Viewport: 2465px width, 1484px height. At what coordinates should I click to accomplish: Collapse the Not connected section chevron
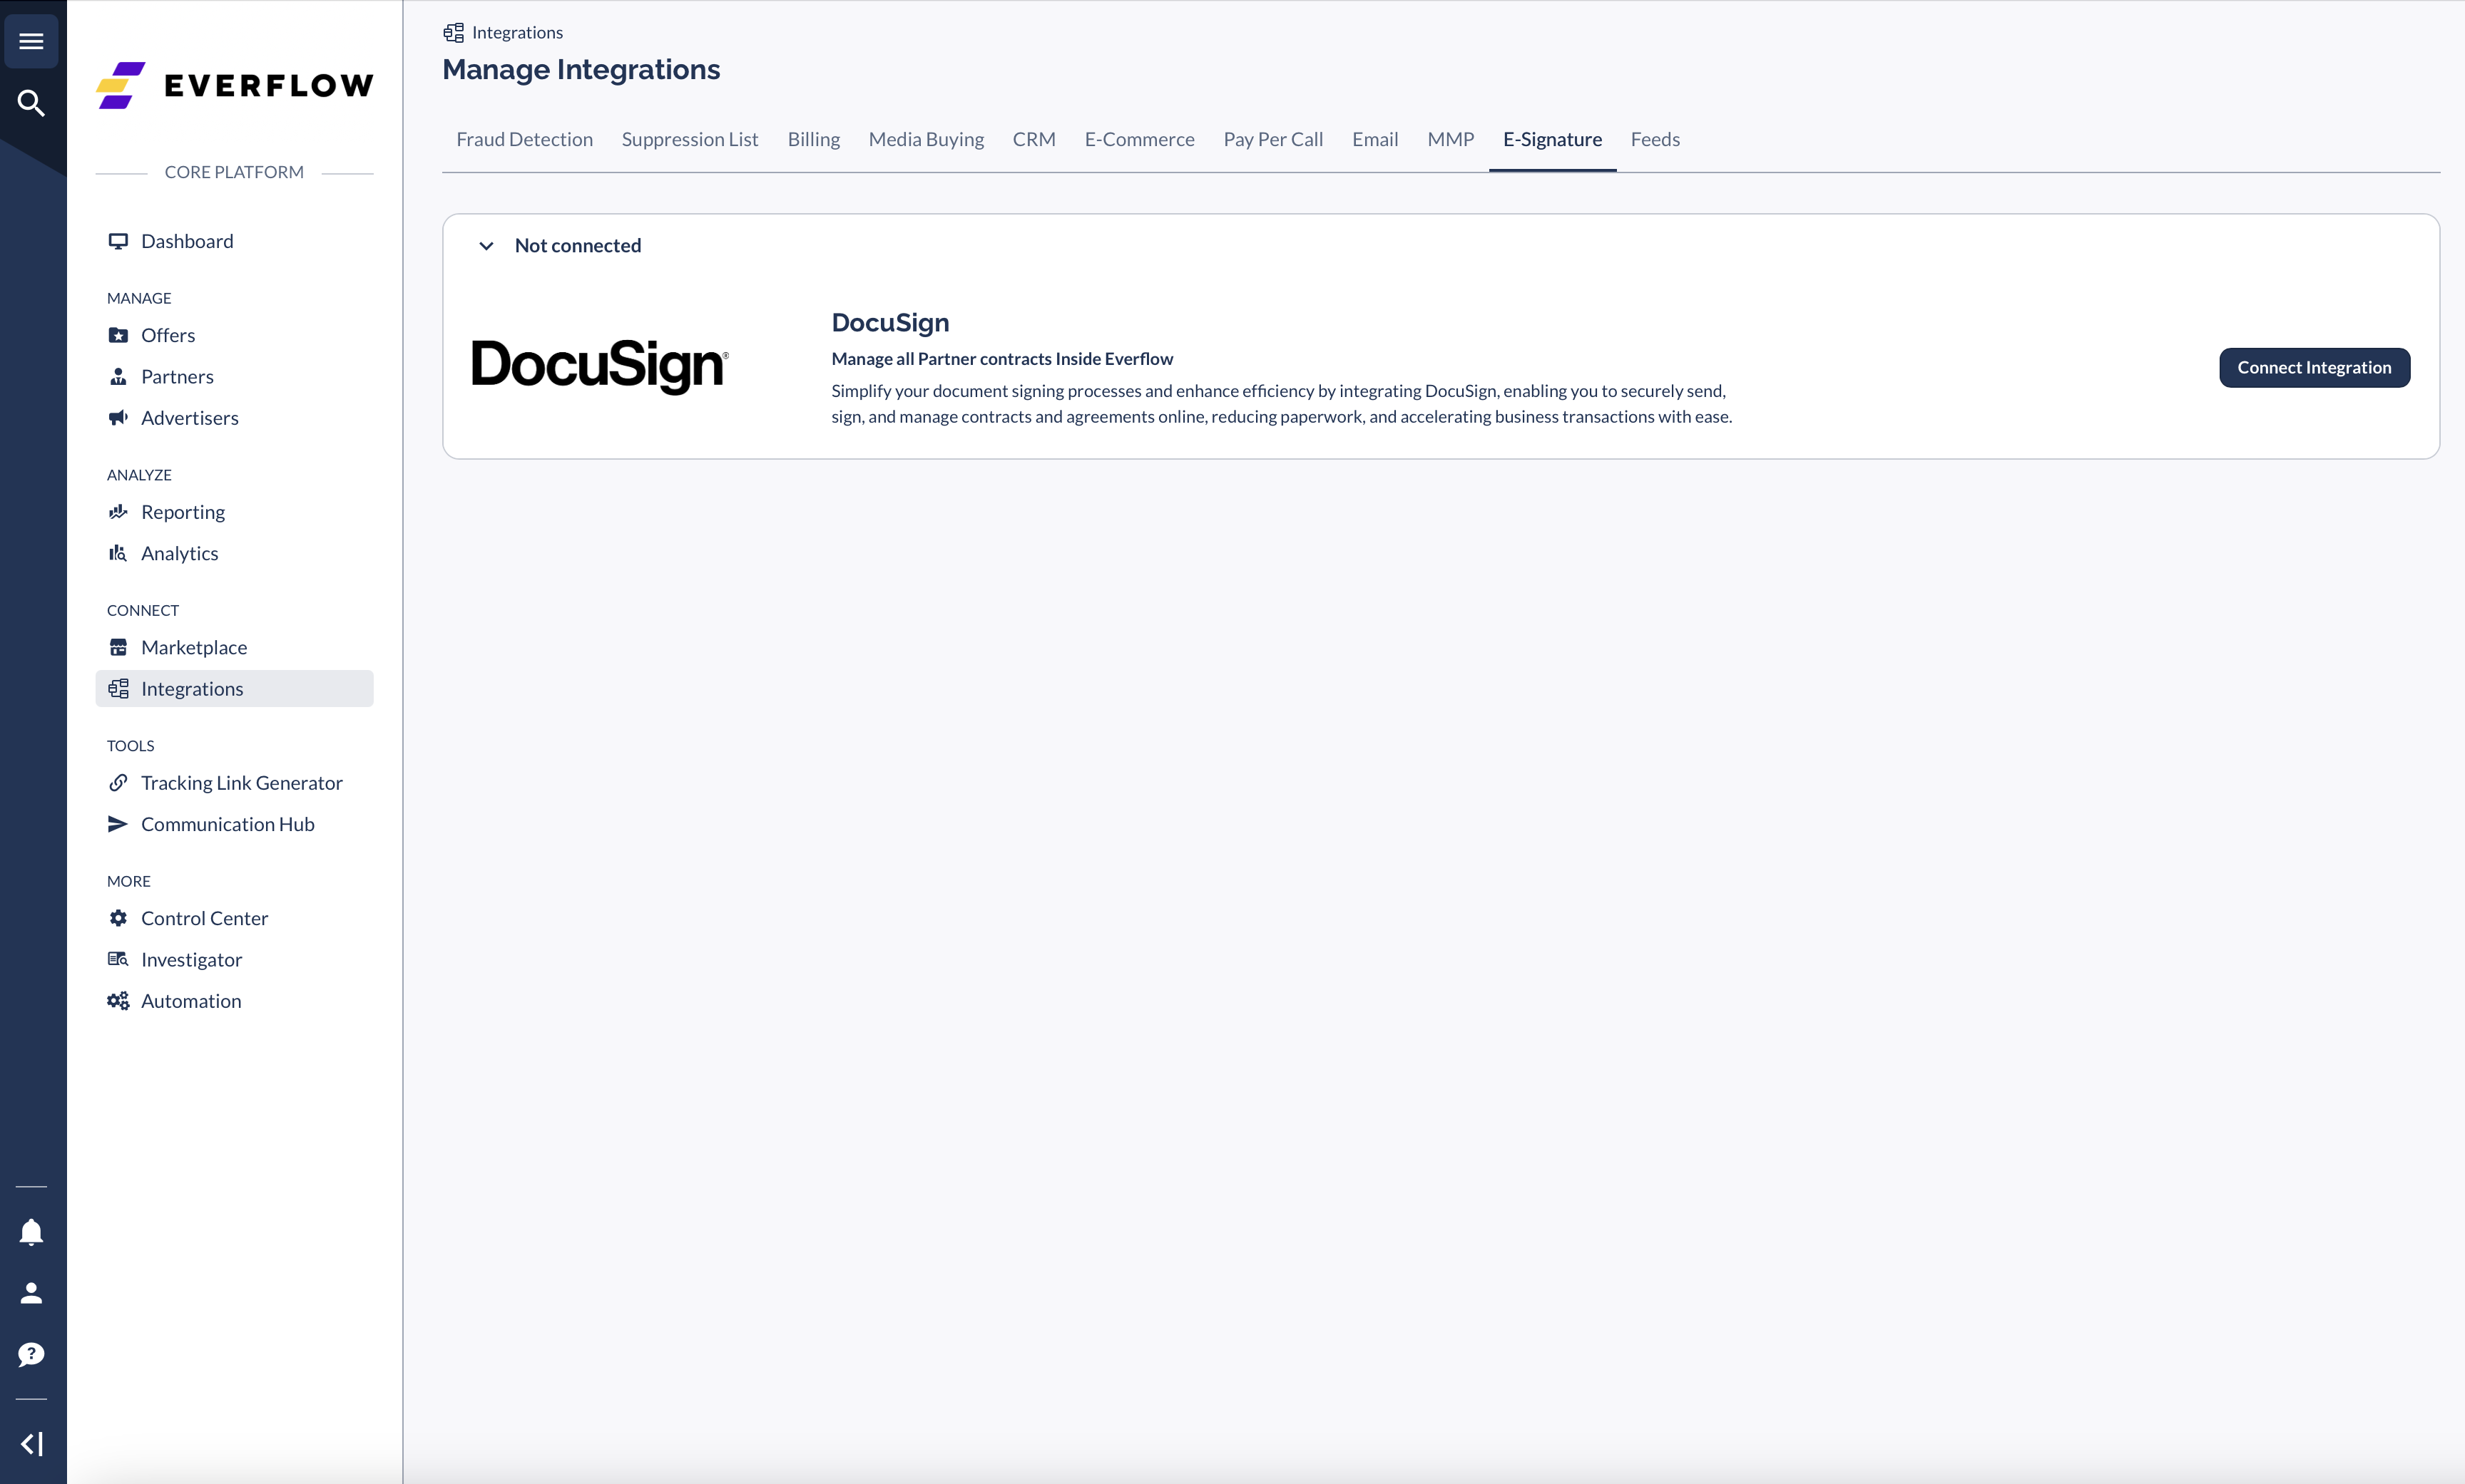click(486, 246)
